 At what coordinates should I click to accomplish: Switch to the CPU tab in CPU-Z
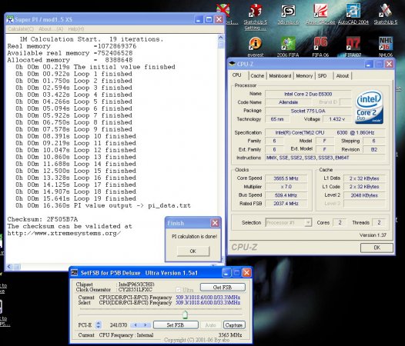237,75
